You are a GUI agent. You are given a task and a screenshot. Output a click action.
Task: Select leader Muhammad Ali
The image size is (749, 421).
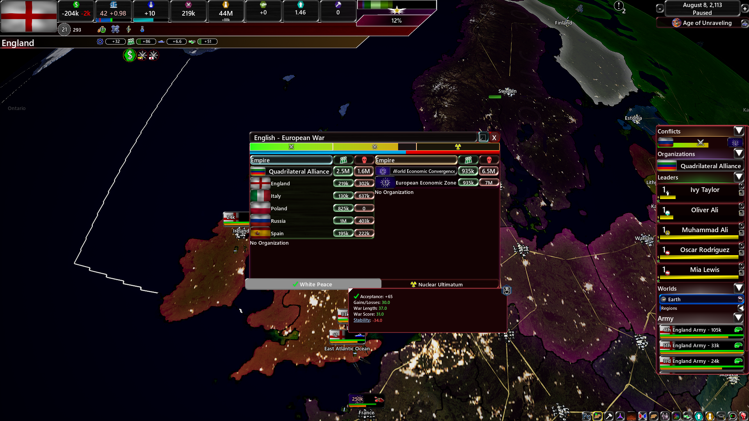tap(701, 232)
